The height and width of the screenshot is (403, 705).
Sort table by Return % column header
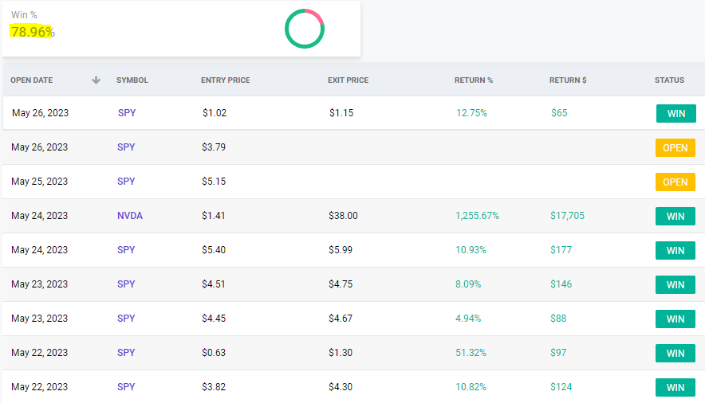point(474,80)
